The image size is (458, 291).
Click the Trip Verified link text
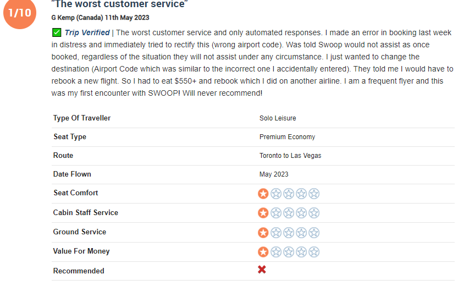tap(87, 32)
